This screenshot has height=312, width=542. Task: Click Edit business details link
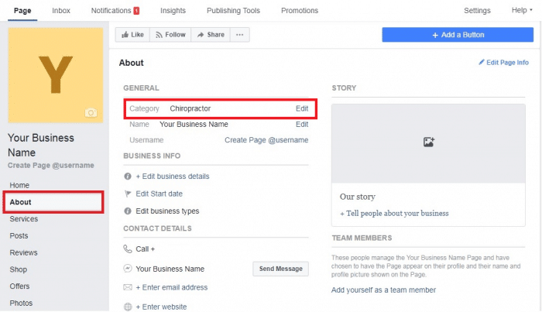point(173,177)
